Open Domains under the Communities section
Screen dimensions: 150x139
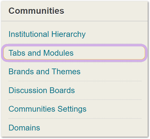[24, 128]
